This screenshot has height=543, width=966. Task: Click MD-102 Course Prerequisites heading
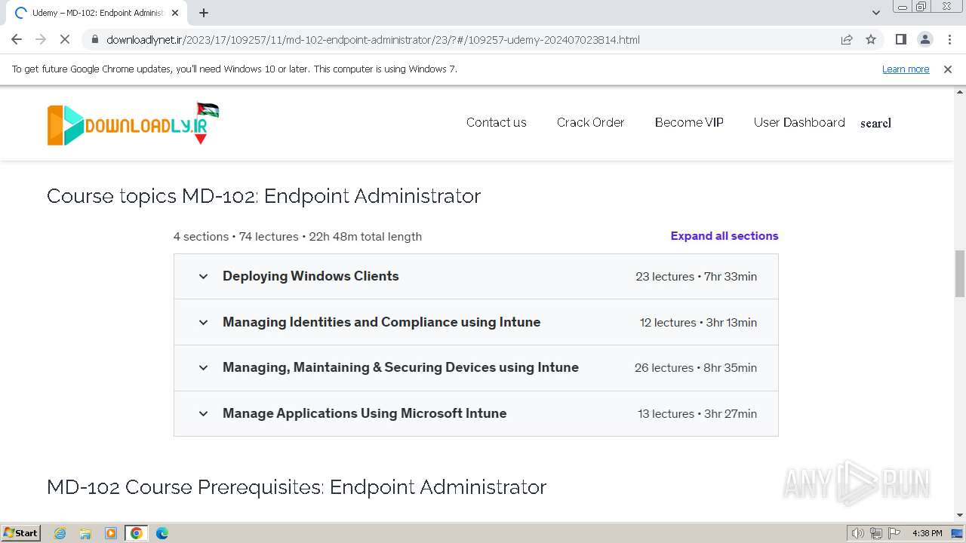[297, 487]
